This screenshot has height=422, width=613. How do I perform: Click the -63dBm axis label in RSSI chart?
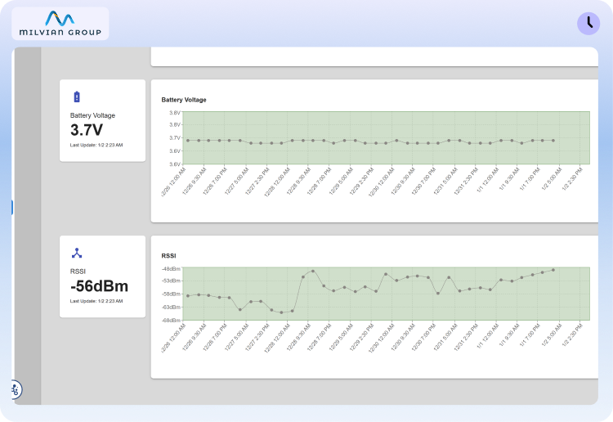(172, 307)
